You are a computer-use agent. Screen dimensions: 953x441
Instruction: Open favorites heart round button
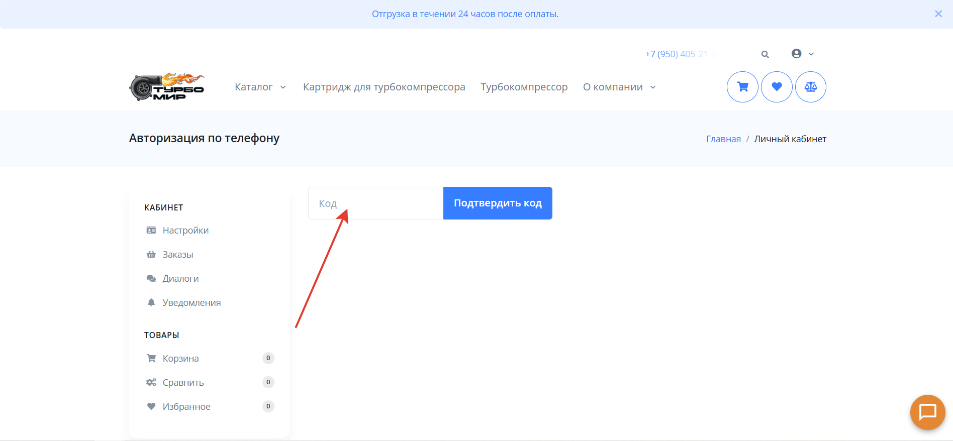[x=777, y=87]
